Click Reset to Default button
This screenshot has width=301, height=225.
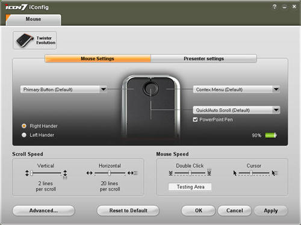click(128, 211)
